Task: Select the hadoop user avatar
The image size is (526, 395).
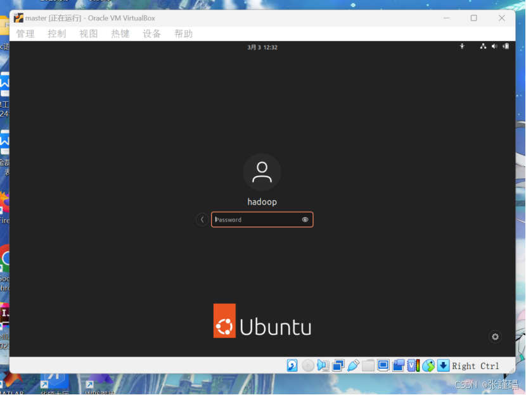Action: tap(262, 172)
